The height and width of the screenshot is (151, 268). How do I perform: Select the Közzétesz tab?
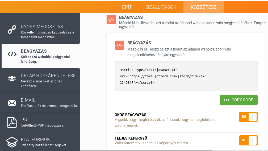pos(203,7)
